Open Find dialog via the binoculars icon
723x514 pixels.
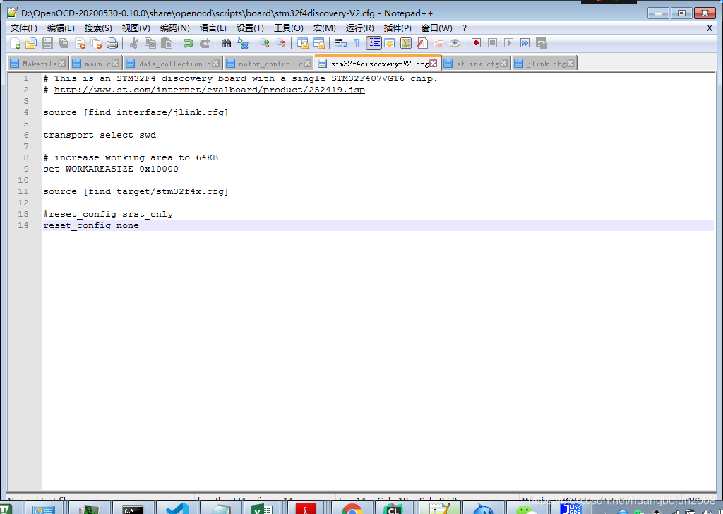(x=226, y=43)
